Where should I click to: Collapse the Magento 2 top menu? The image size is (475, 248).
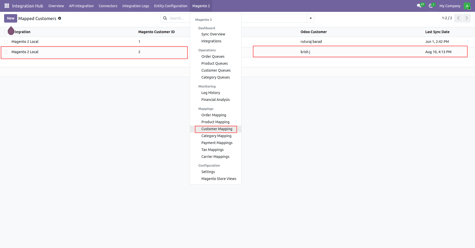(201, 6)
